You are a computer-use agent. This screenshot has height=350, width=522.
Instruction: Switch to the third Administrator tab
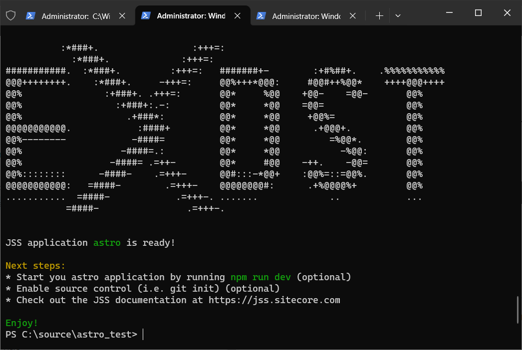304,15
